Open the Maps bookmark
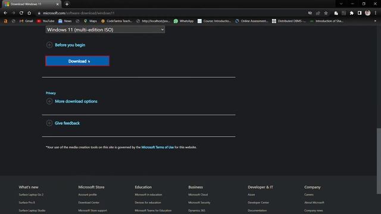The width and height of the screenshot is (381, 214). coord(90,21)
